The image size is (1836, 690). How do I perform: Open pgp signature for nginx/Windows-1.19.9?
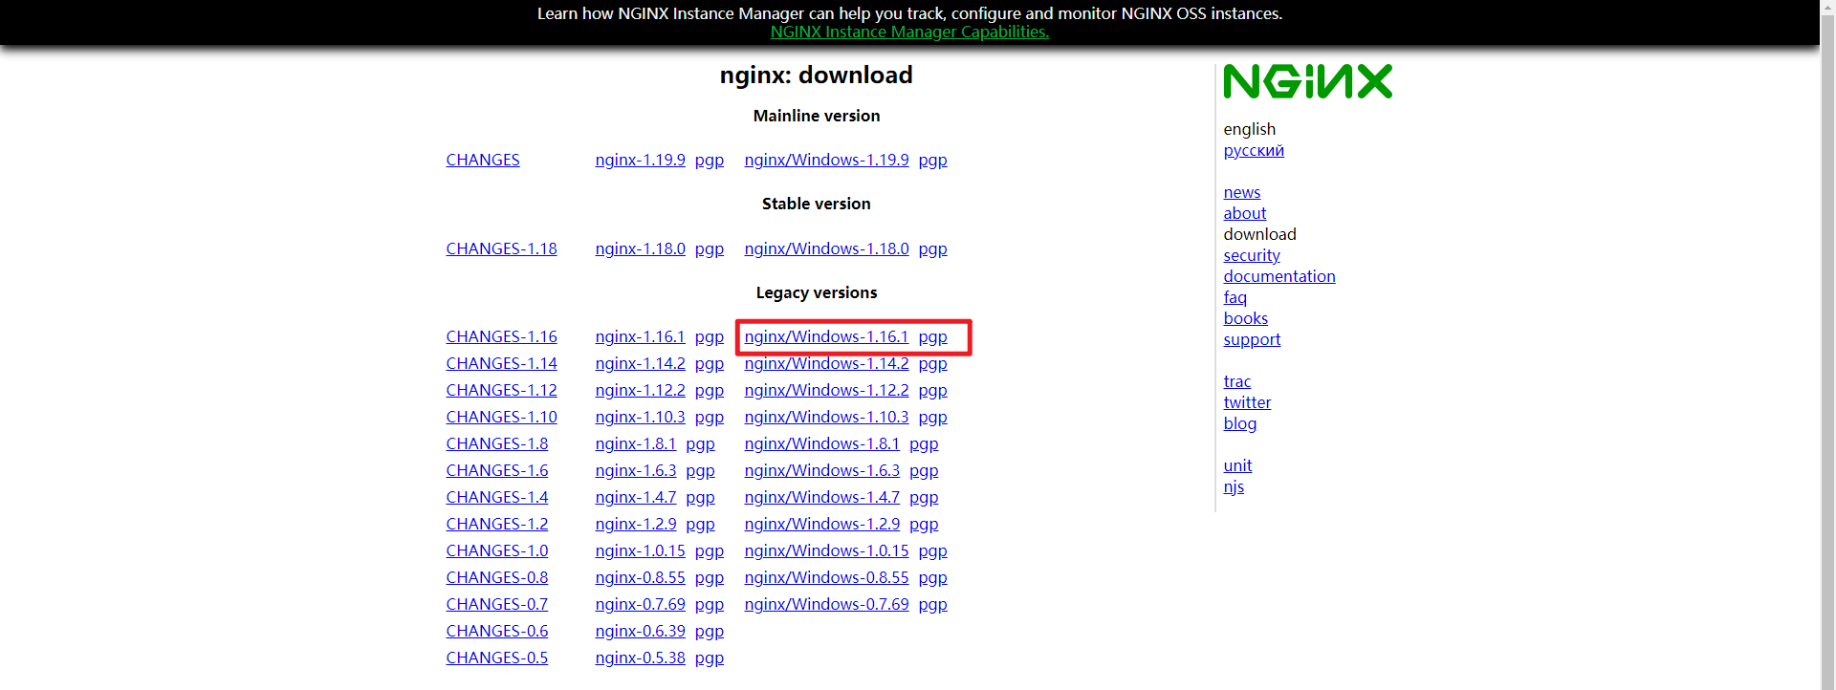[932, 161]
